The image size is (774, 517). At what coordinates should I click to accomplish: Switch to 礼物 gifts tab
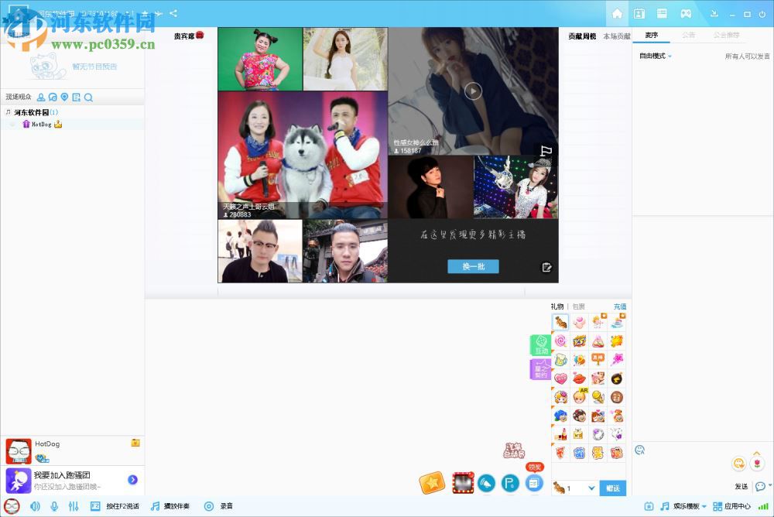click(557, 306)
